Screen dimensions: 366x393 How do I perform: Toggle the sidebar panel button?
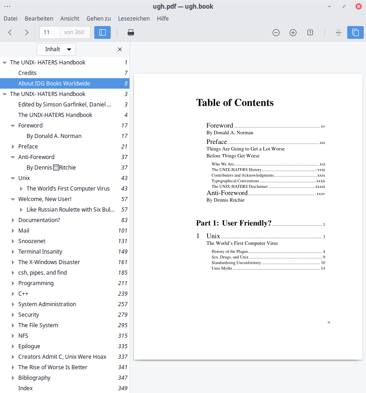tap(102, 32)
